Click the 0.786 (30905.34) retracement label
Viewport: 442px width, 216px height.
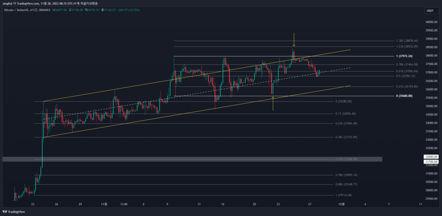coord(346,175)
